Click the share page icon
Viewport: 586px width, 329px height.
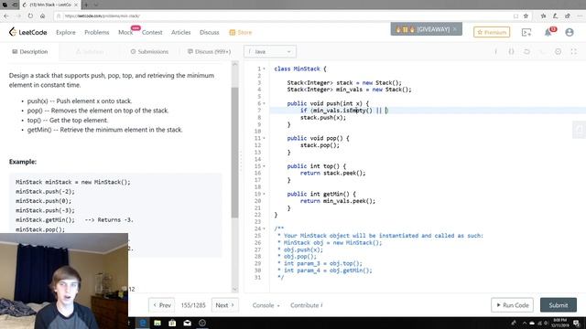pos(568,16)
